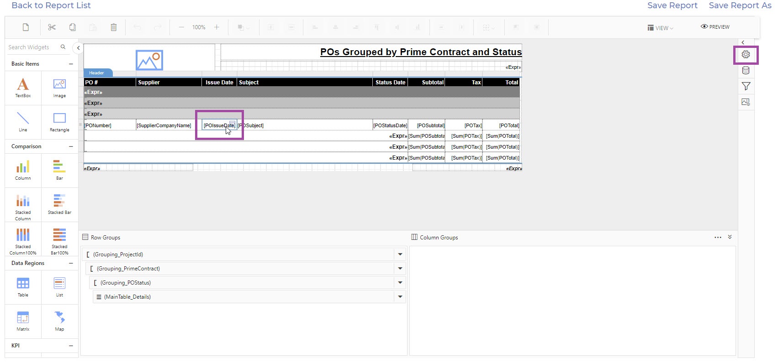Open Grouping_PrimeContract dropdown arrow

click(400, 269)
